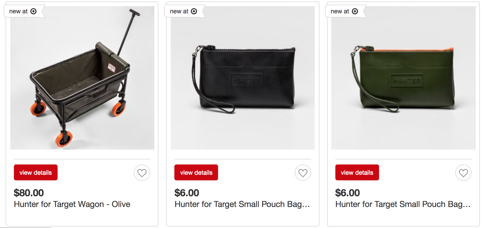Image resolution: width=484 pixels, height=228 pixels.
Task: Click 'new at' text on green pouch badge
Action: point(340,11)
